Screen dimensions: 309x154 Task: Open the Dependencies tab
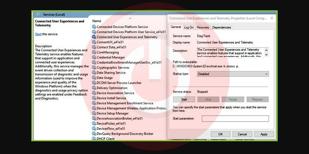222,28
